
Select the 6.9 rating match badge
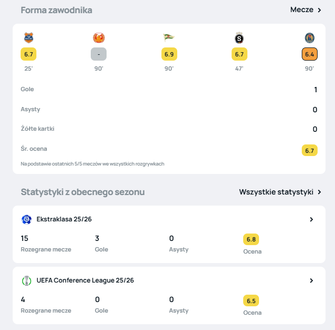[x=169, y=54]
